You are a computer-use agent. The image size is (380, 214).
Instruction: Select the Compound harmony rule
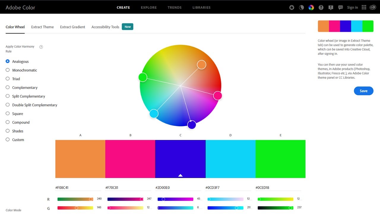pyautogui.click(x=18, y=122)
